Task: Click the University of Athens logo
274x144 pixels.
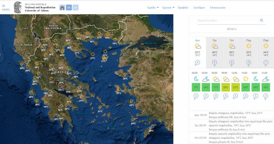Action: (x=18, y=7)
